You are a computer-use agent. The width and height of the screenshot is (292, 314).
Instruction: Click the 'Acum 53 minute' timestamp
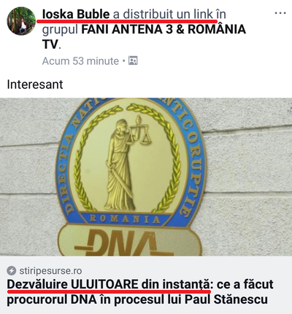tap(80, 61)
